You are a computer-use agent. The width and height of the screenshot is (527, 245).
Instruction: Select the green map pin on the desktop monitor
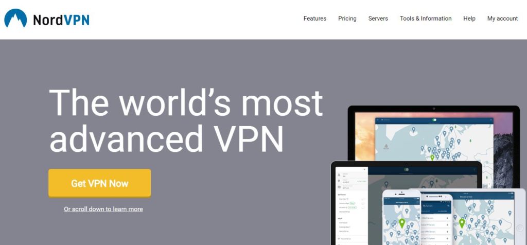point(432,157)
